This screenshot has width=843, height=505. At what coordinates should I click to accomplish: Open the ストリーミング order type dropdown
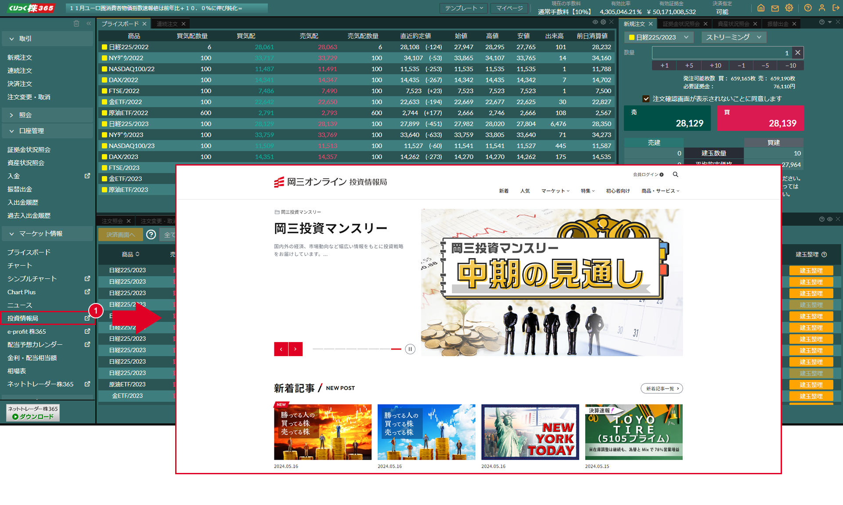tap(734, 37)
